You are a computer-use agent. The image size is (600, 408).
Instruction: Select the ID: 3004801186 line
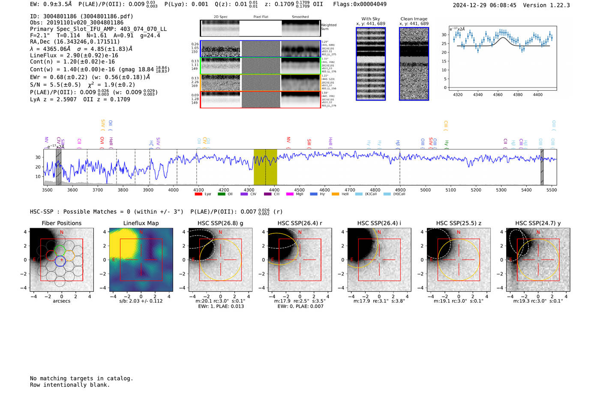click(x=81, y=16)
